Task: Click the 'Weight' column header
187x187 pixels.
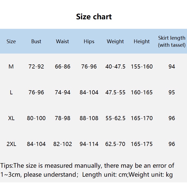Action: coord(115,41)
